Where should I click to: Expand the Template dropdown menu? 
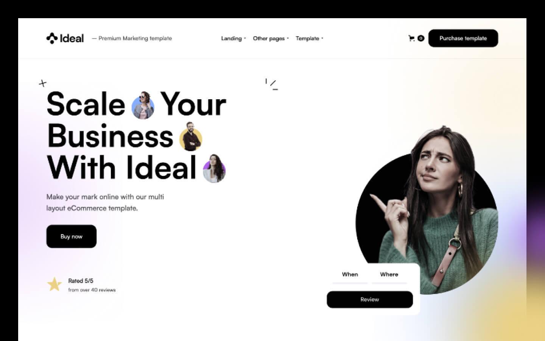tap(309, 38)
